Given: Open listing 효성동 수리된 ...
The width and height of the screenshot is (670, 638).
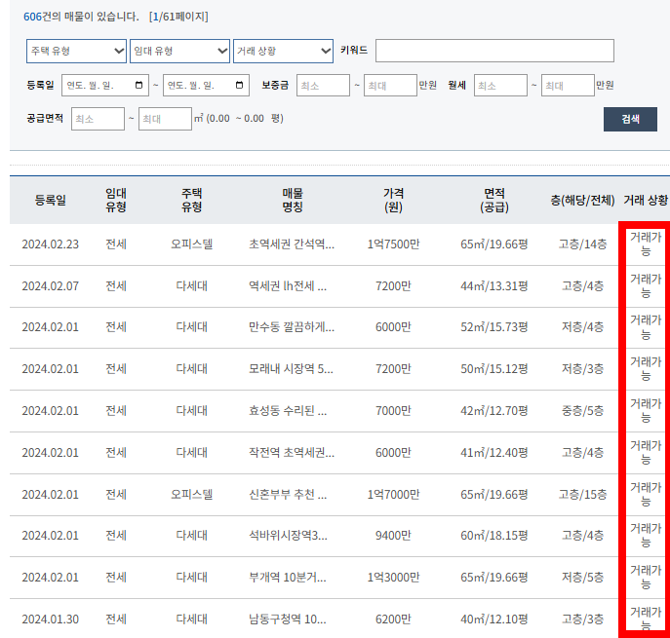Looking at the screenshot, I should (288, 410).
